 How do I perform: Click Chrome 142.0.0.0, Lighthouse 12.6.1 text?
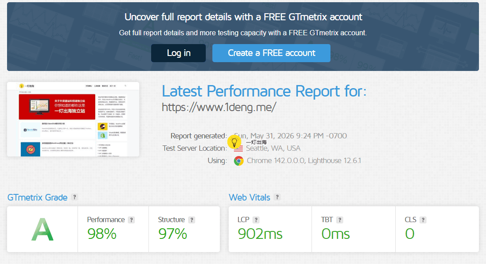pyautogui.click(x=304, y=161)
